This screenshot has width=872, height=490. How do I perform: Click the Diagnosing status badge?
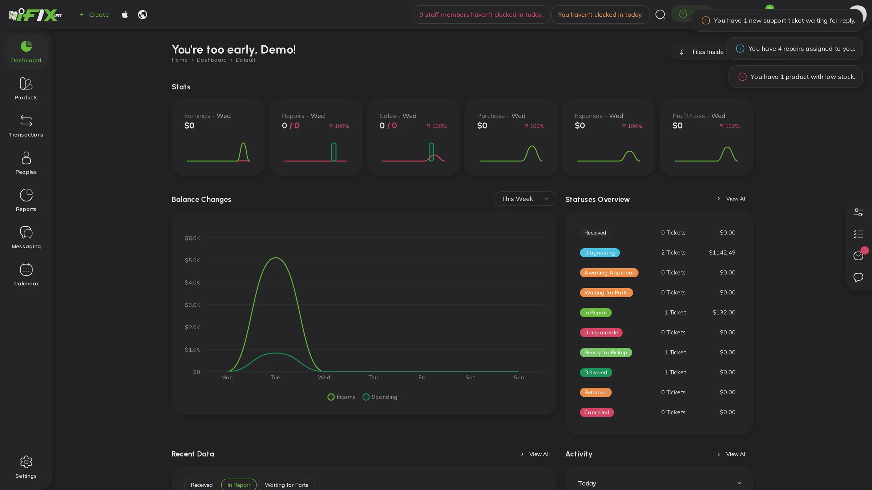tap(599, 253)
